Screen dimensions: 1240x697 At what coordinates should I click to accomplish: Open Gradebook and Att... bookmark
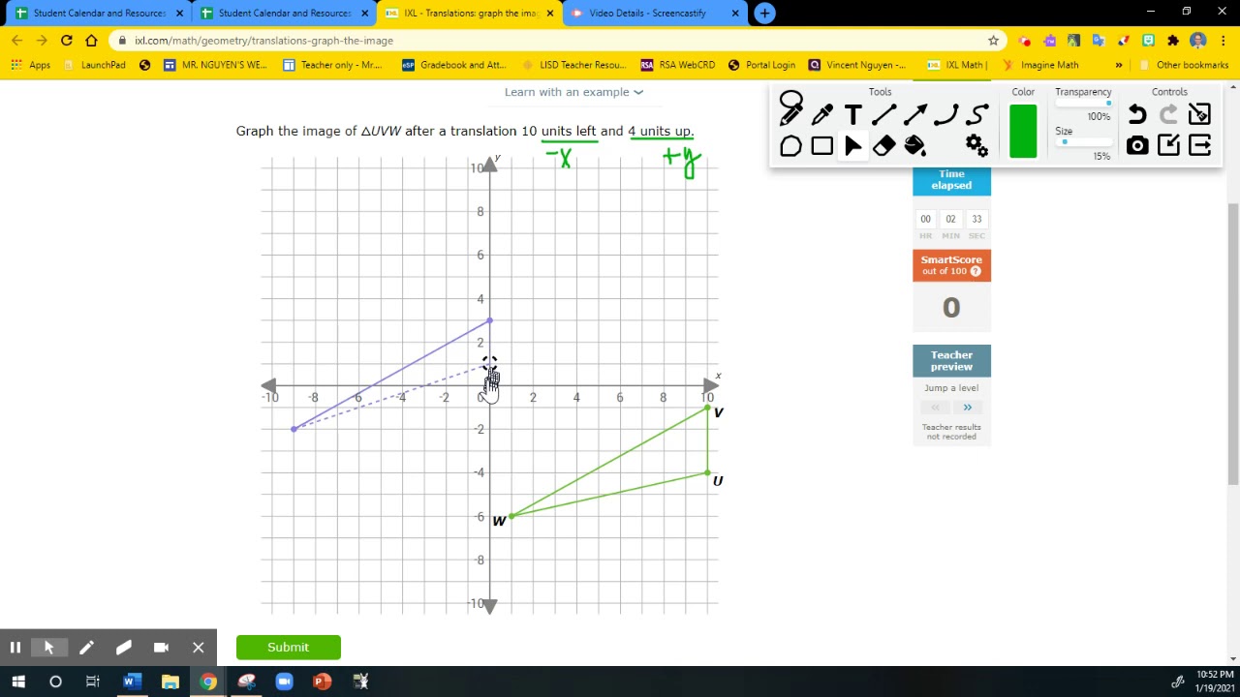tap(453, 65)
